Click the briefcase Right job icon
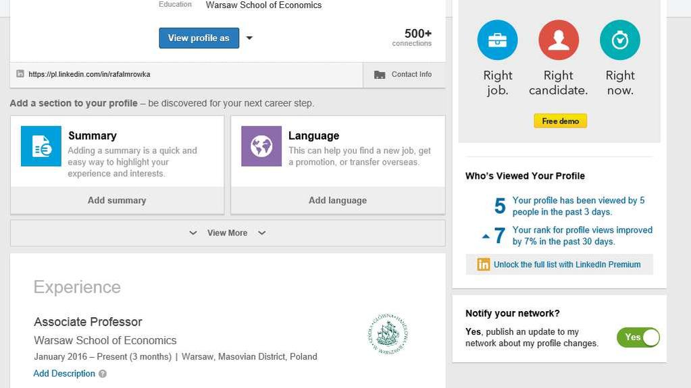Image resolution: width=691 pixels, height=388 pixels. (497, 40)
